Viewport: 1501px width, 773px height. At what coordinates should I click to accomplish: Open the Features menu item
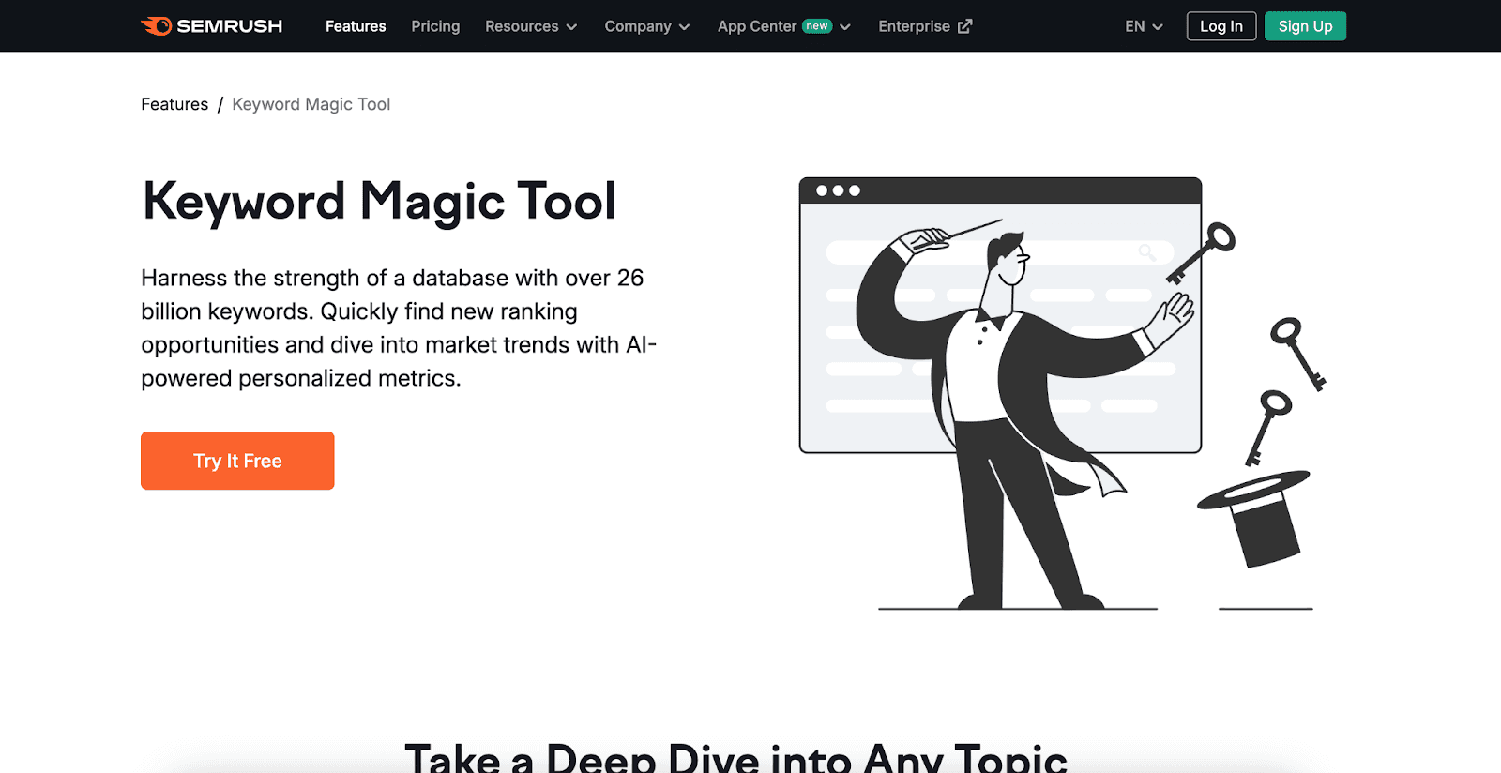coord(356,26)
